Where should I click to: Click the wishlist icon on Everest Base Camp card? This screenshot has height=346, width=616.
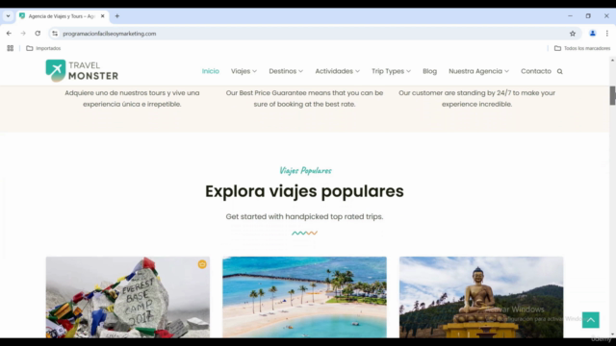[202, 264]
